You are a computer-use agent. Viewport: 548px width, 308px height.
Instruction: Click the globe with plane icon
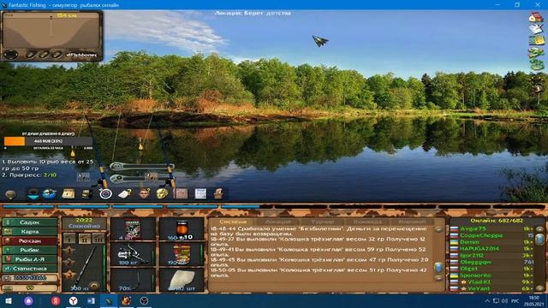click(50, 194)
